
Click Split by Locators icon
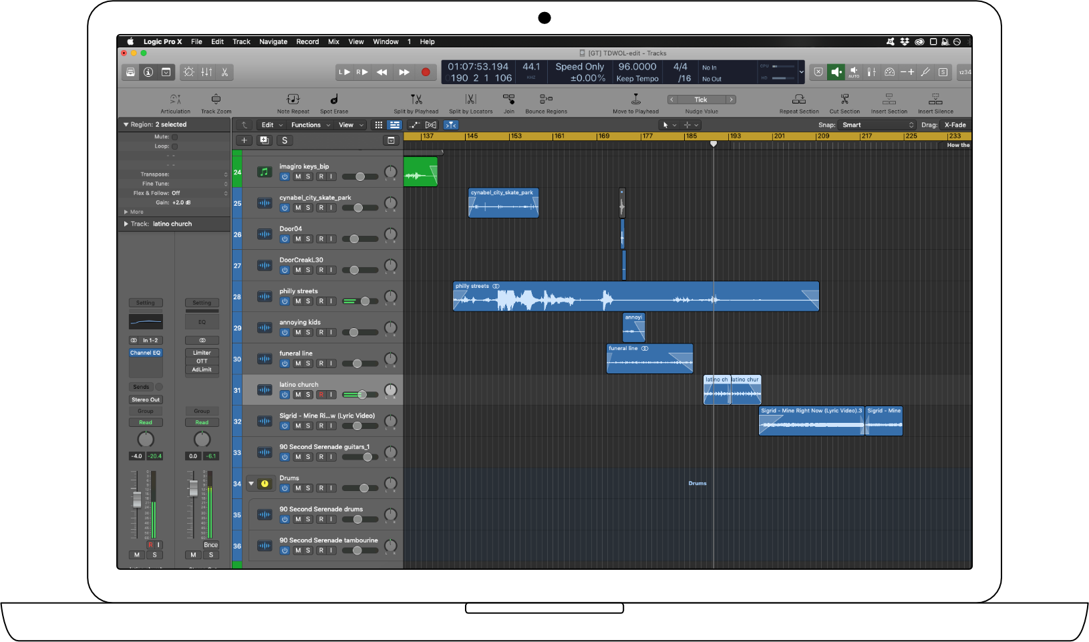pos(470,100)
